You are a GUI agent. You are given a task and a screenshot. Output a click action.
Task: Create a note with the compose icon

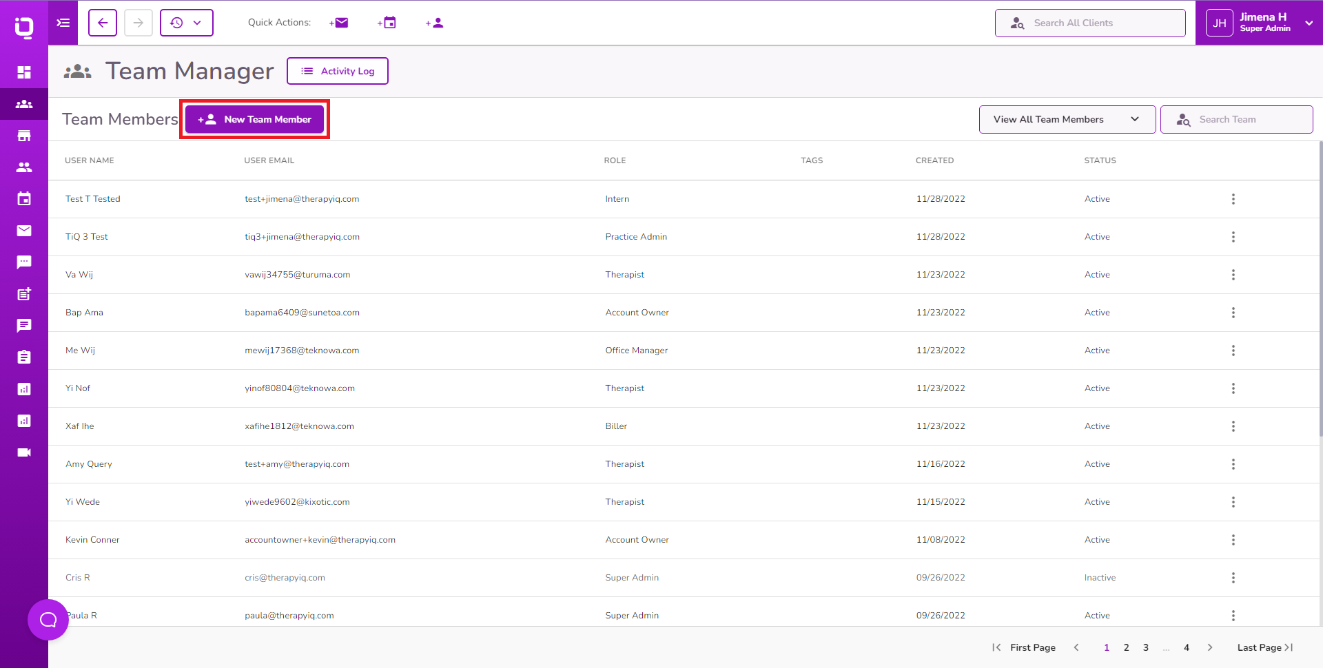pos(24,294)
